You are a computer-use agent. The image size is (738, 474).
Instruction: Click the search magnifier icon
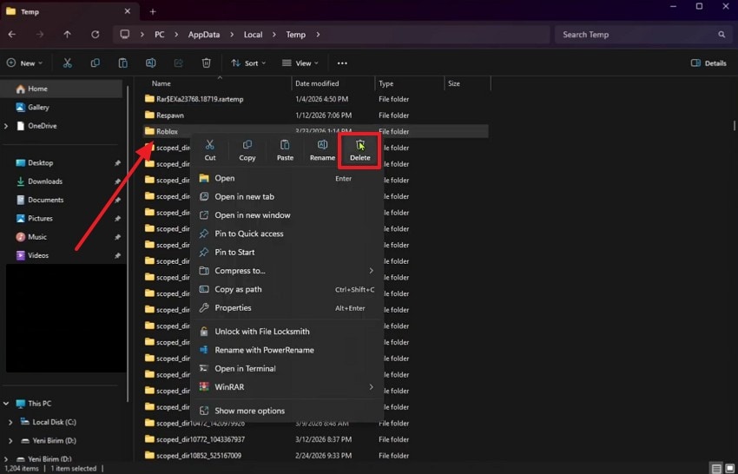point(722,35)
